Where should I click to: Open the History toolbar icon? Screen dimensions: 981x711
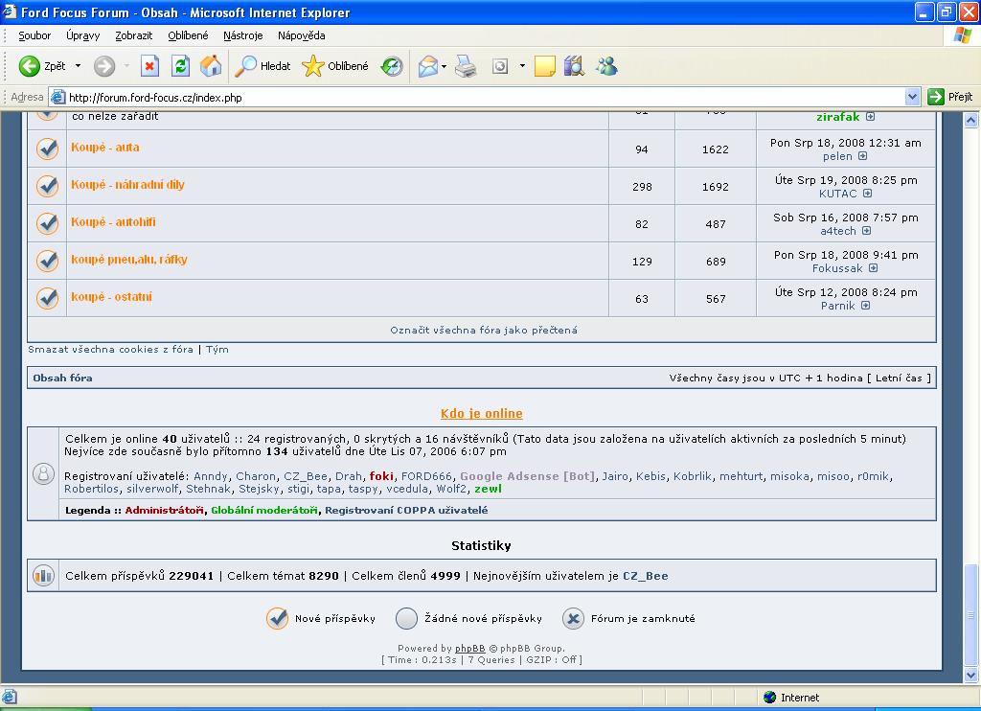pyautogui.click(x=392, y=66)
